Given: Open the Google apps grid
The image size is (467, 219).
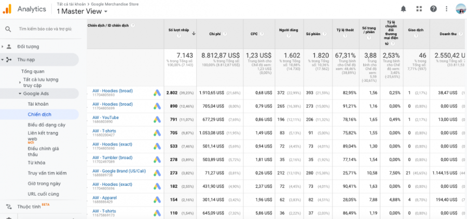Looking at the screenshot, I should (x=419, y=9).
